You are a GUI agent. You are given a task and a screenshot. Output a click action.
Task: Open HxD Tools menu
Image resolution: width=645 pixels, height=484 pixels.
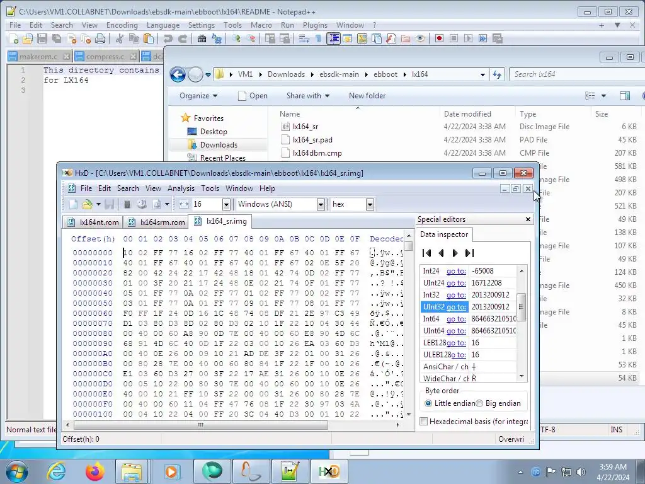click(x=210, y=188)
